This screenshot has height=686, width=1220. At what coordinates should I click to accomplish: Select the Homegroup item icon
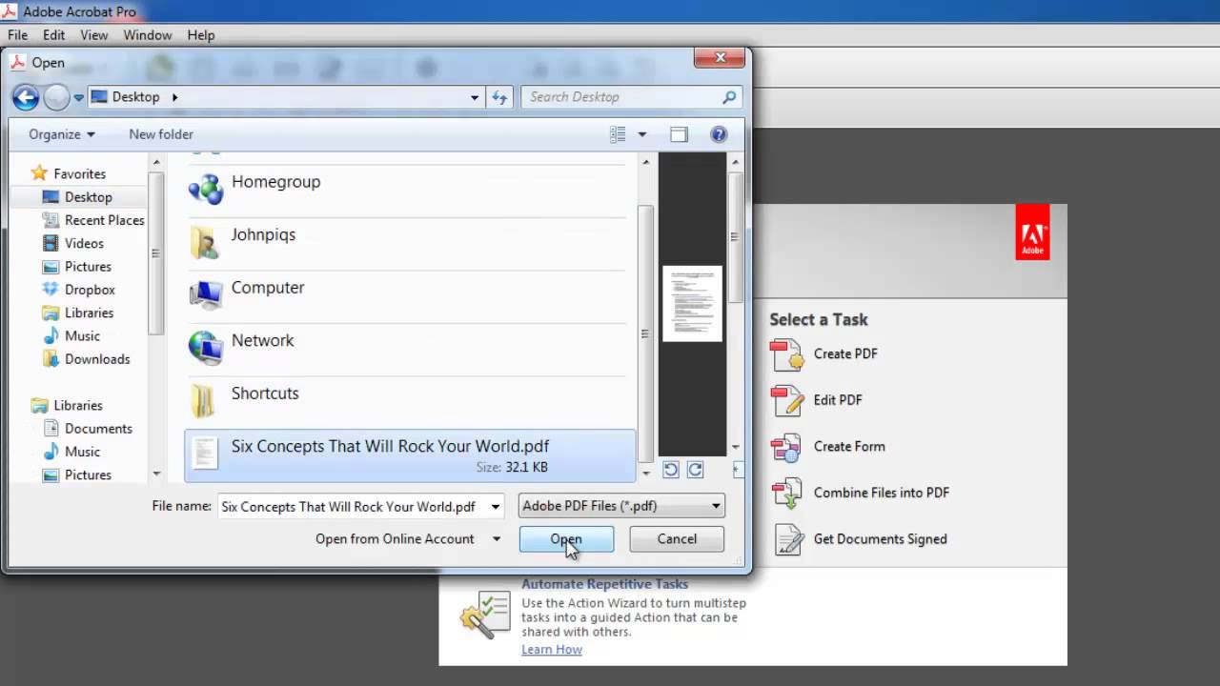pyautogui.click(x=206, y=189)
